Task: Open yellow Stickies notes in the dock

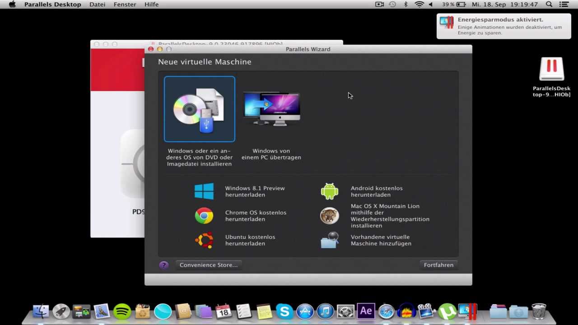Action: pyautogui.click(x=264, y=311)
